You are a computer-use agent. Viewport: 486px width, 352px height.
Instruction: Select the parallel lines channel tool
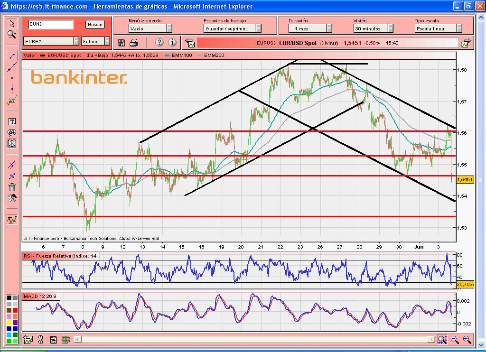click(12, 165)
